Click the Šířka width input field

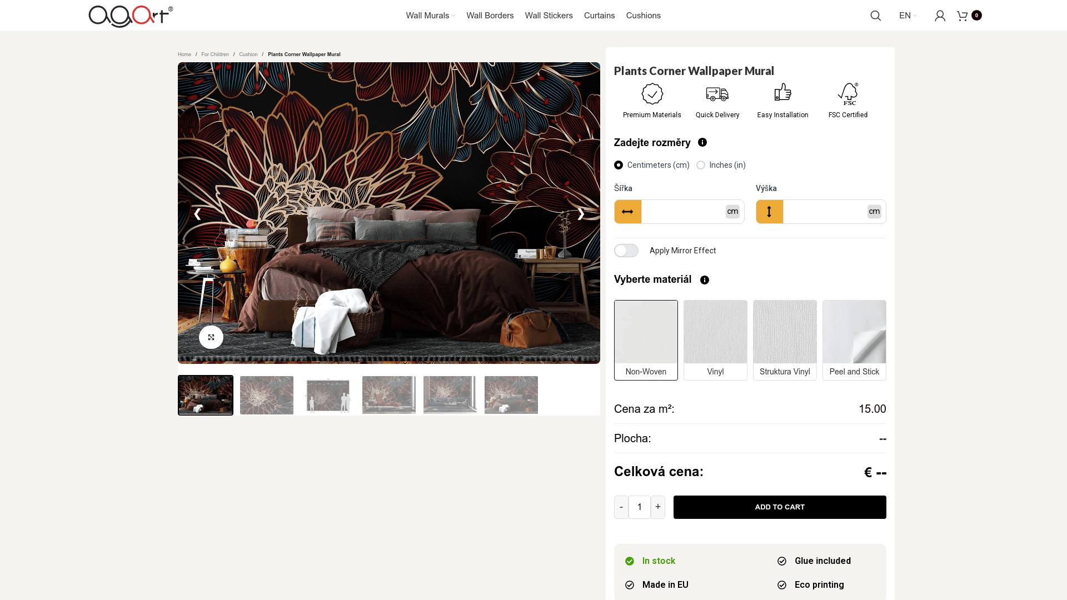coord(683,212)
